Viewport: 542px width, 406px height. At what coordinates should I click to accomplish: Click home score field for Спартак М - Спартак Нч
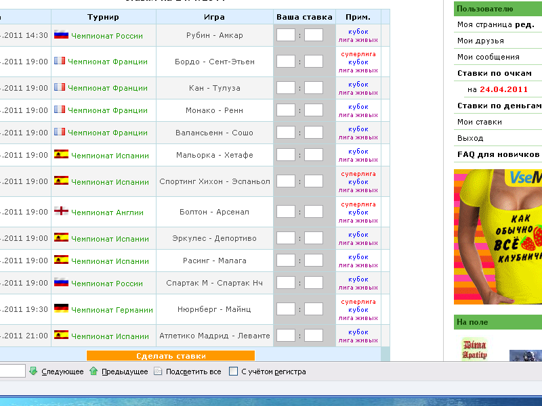[286, 283]
